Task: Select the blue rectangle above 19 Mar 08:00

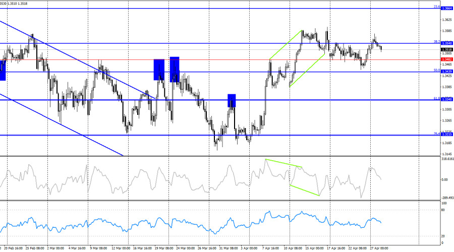Action: (x=159, y=70)
